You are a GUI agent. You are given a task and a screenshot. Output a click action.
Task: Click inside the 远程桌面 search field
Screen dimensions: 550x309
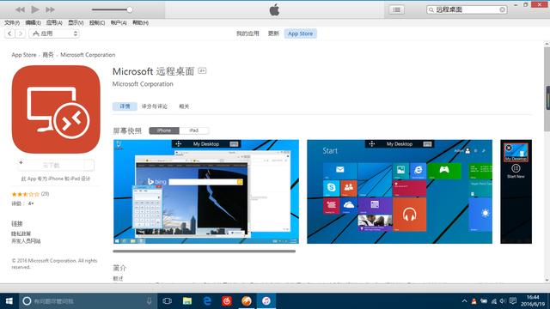coord(467,9)
